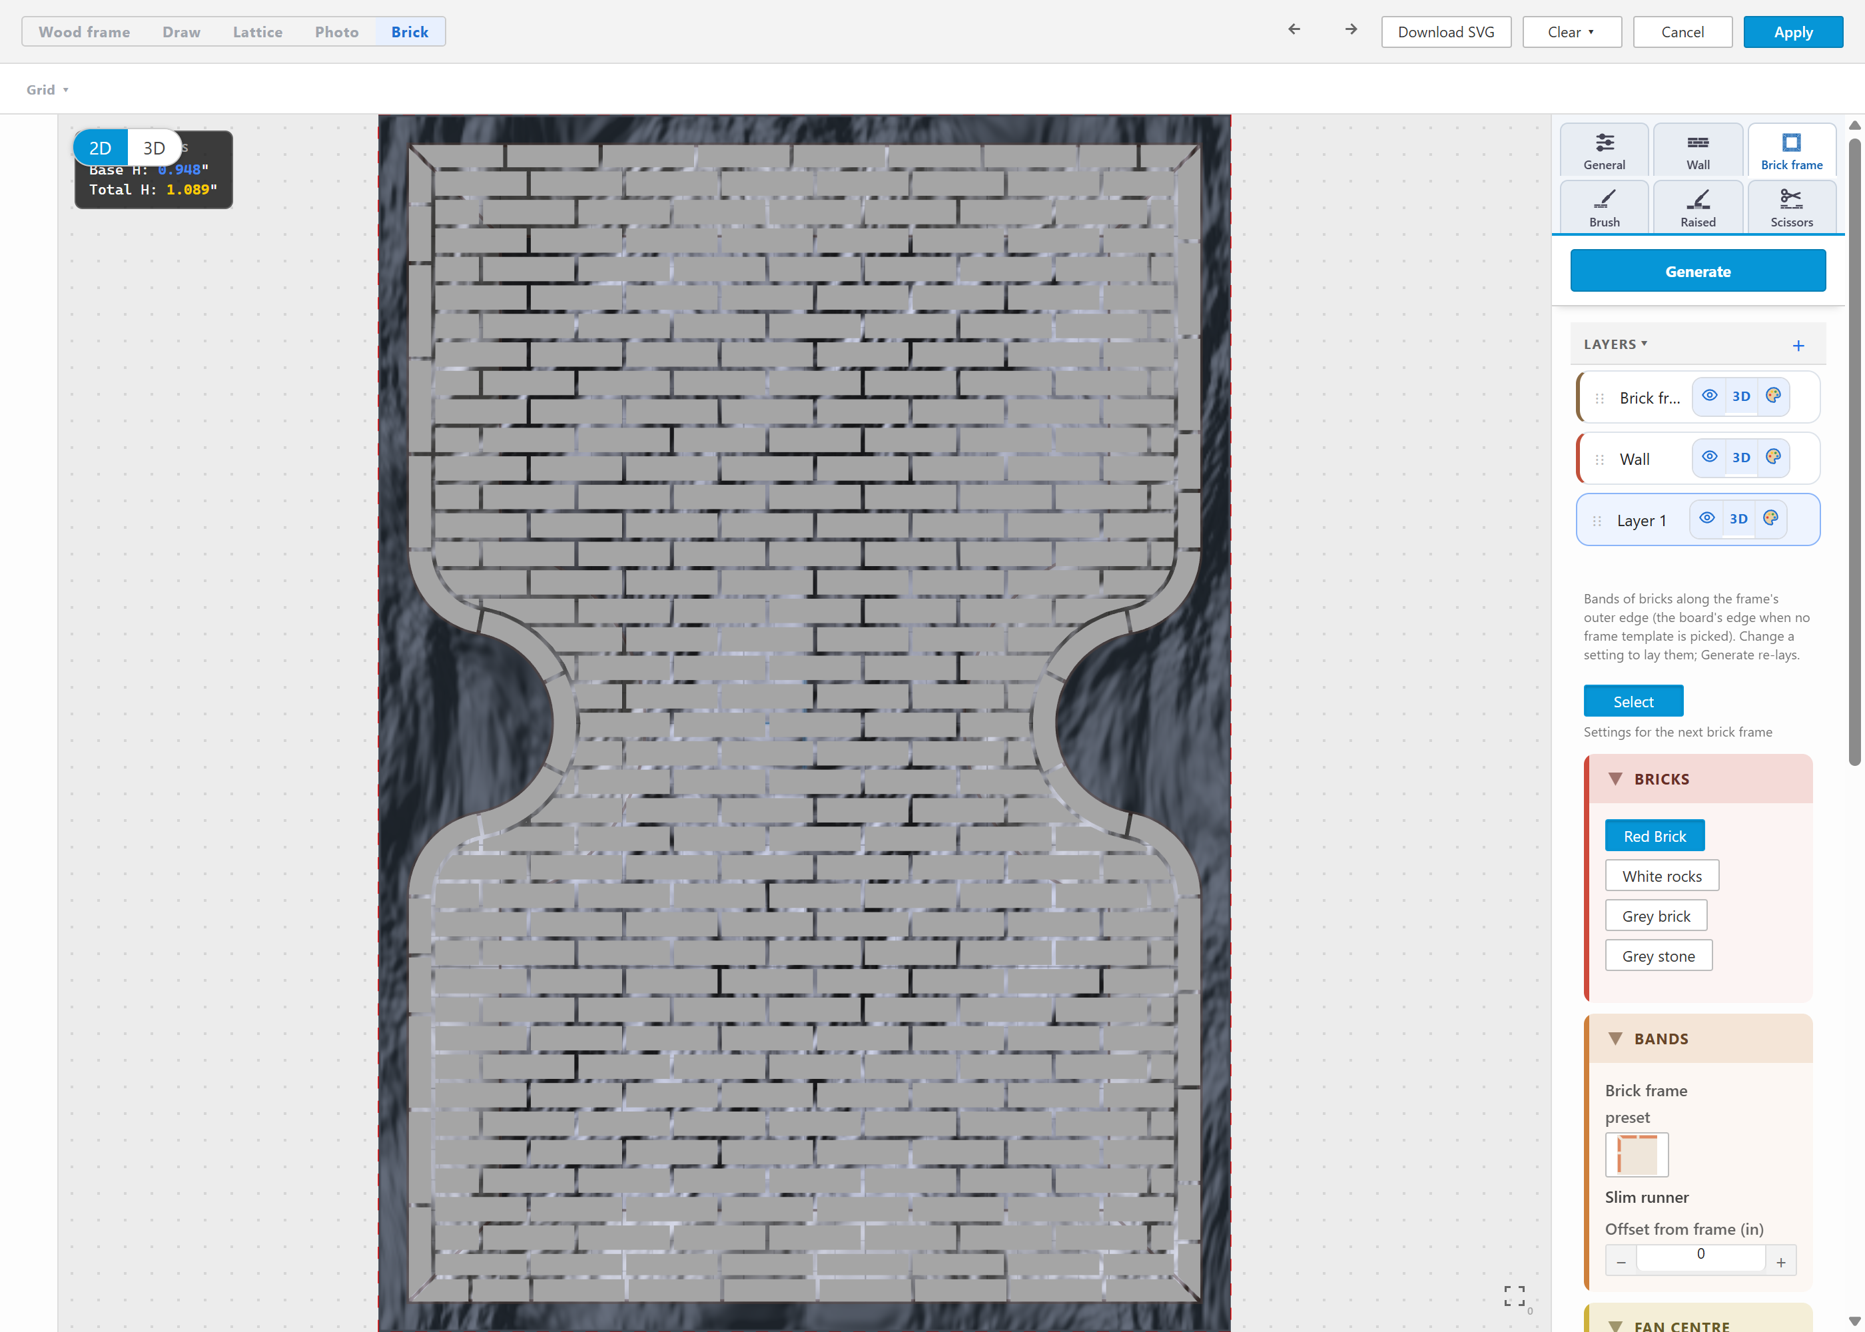Switch to the Wood frame tab
Image resolution: width=1865 pixels, height=1332 pixels.
[85, 32]
